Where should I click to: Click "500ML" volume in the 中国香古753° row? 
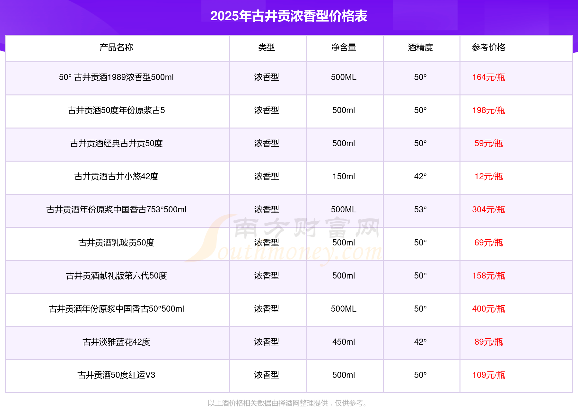point(344,210)
